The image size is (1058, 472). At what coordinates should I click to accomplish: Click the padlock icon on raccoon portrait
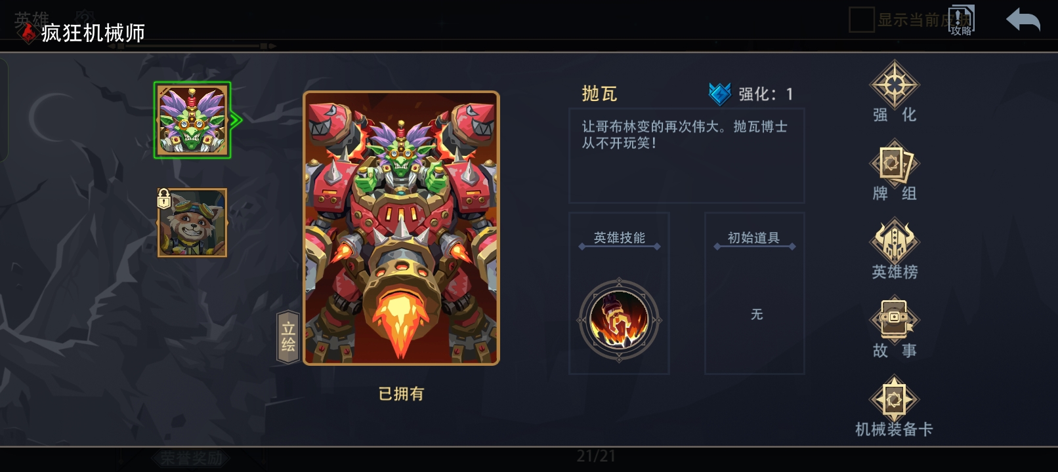click(x=164, y=198)
